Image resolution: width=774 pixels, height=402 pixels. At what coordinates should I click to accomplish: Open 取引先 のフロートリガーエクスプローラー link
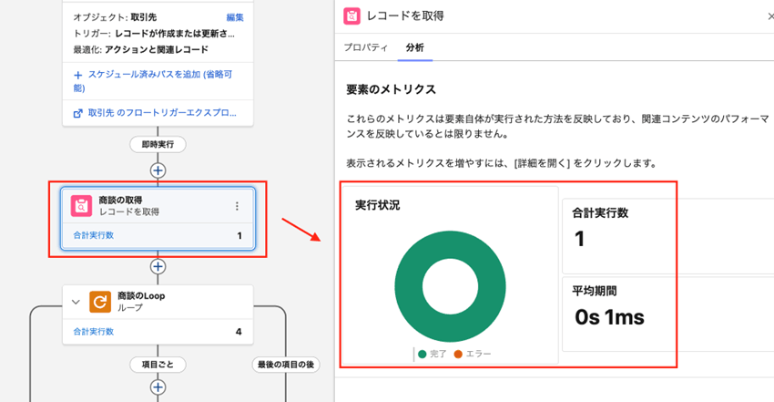[162, 114]
